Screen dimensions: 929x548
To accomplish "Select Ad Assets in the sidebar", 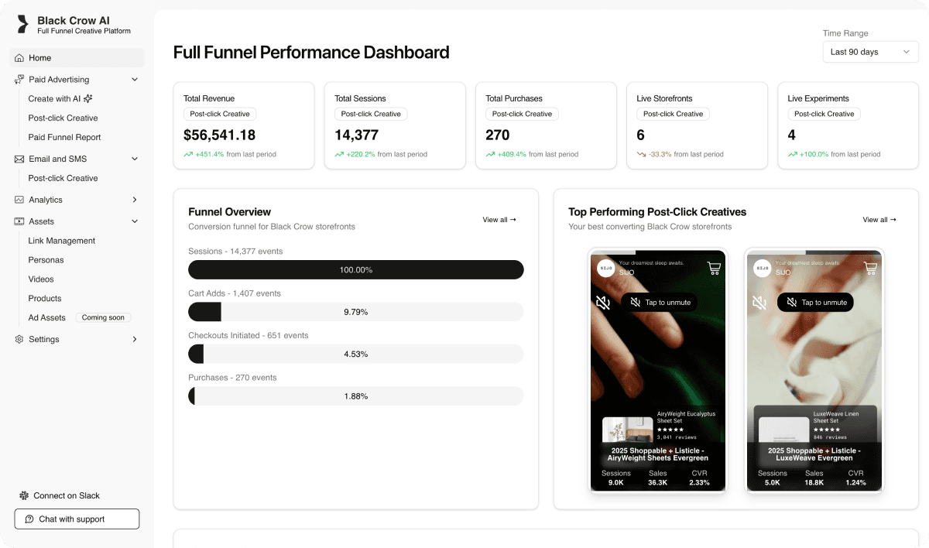I will [46, 318].
